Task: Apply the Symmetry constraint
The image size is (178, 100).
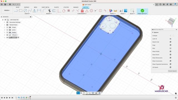Action: 100,11
